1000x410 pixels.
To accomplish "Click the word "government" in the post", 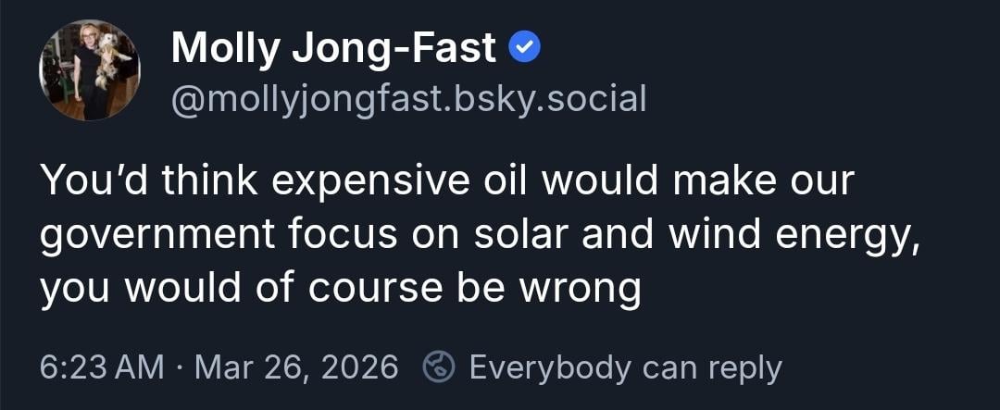I will [158, 235].
